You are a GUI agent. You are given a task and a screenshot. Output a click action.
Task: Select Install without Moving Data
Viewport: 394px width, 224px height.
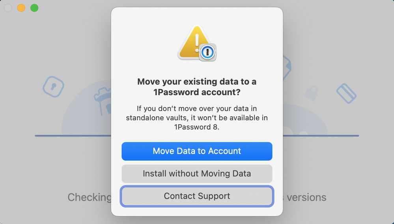pyautogui.click(x=197, y=174)
